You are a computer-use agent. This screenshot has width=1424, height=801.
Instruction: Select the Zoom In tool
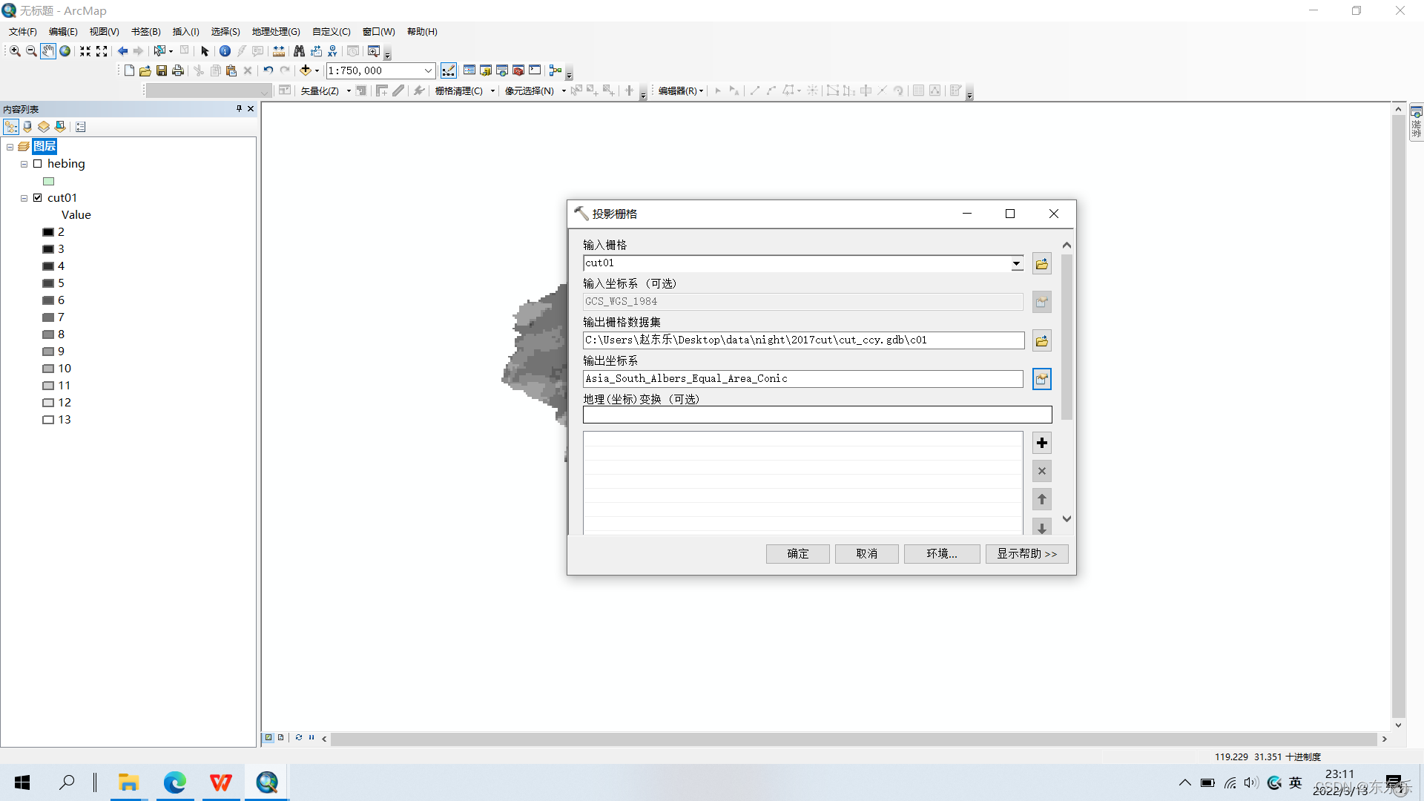point(15,51)
